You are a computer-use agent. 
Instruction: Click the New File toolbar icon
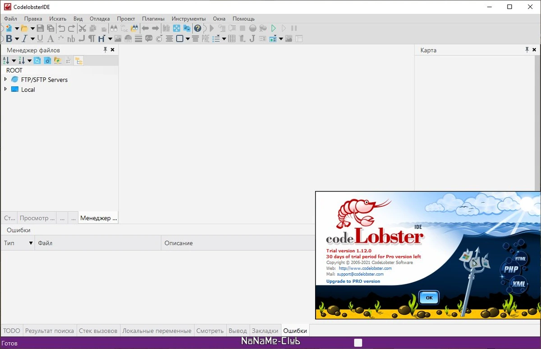pos(9,28)
